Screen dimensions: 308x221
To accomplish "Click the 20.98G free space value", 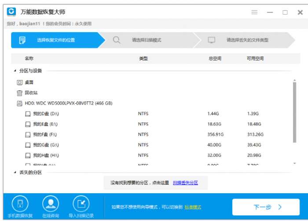I will (254, 155).
